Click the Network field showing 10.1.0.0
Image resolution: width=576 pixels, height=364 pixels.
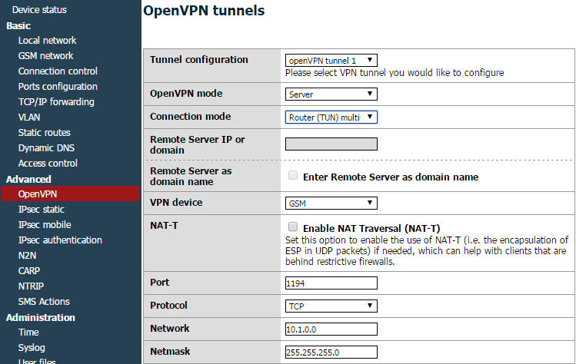tap(331, 329)
